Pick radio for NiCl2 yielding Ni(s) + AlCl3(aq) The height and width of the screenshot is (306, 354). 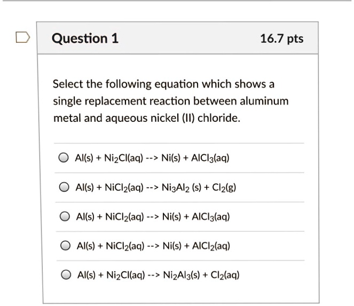click(64, 217)
